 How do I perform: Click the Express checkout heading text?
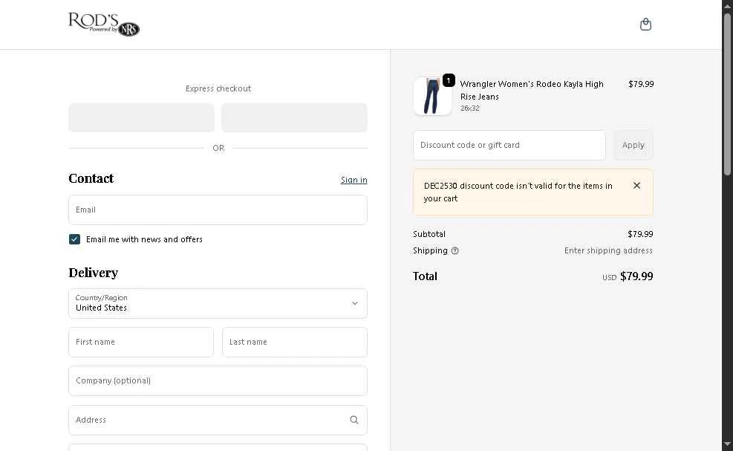218,88
